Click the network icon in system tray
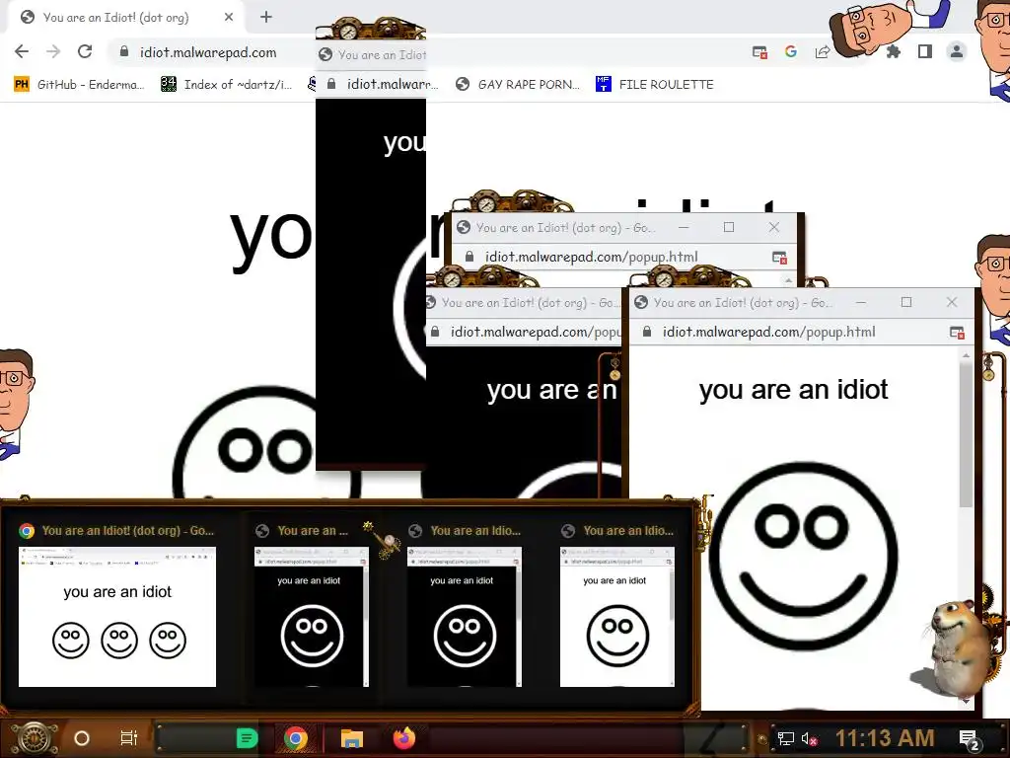The width and height of the screenshot is (1010, 758). pyautogui.click(x=785, y=738)
